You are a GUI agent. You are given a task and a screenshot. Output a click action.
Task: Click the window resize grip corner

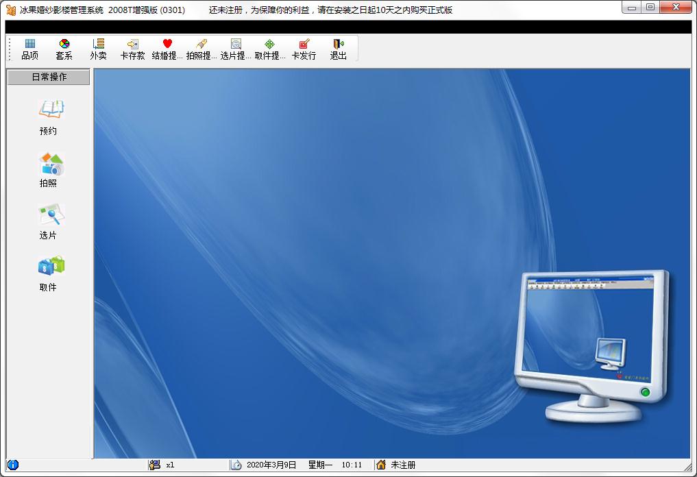pyautogui.click(x=688, y=467)
